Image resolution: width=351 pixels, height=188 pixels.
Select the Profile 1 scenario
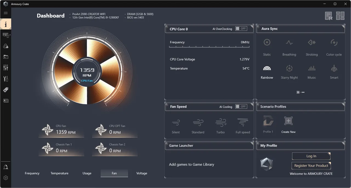coord(268,124)
